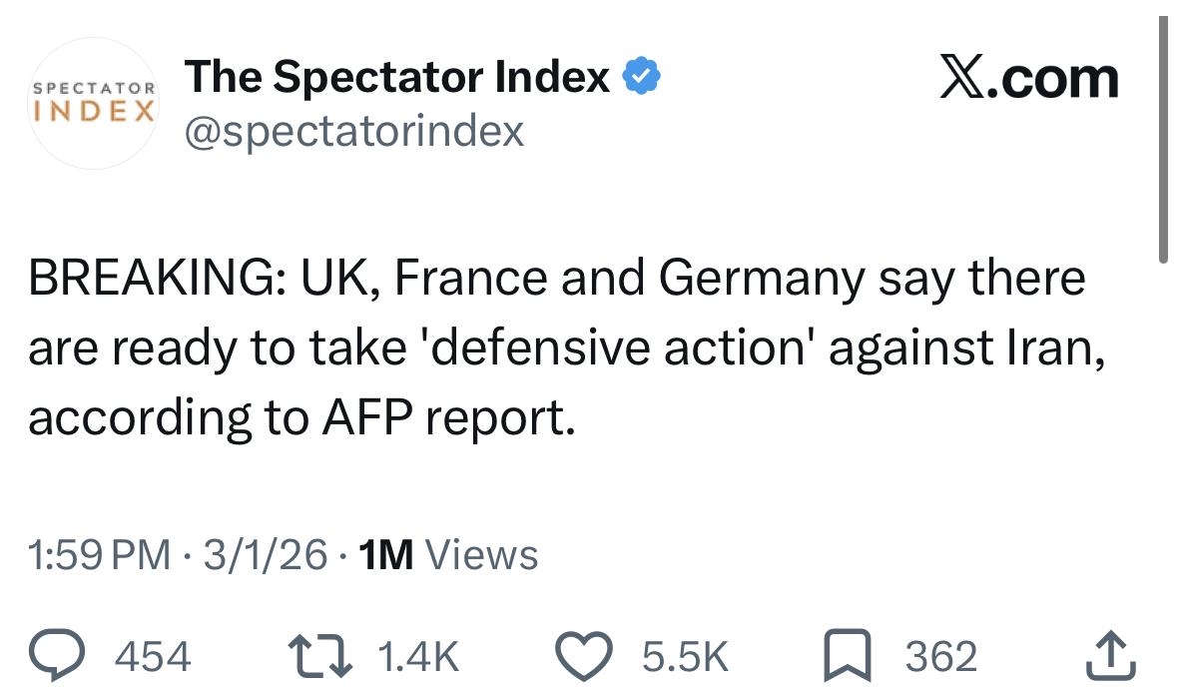This screenshot has width=1177, height=687.
Task: Visit the @spectatorindex handle link
Action: pyautogui.click(x=353, y=130)
